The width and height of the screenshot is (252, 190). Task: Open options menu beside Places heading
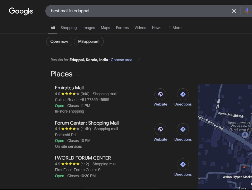(x=78, y=74)
